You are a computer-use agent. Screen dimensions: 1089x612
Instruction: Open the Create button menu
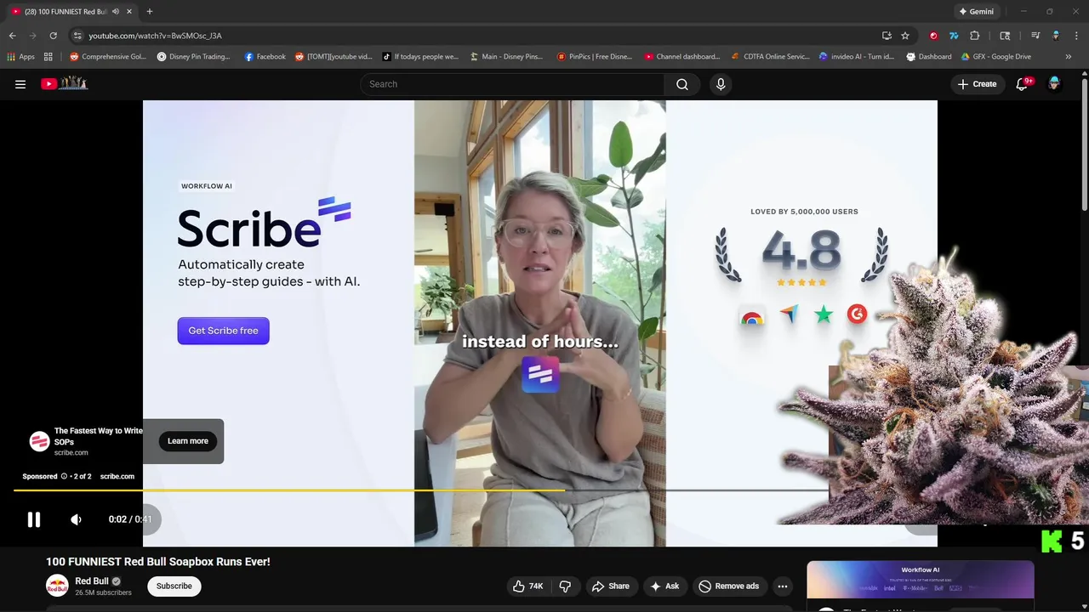(977, 84)
